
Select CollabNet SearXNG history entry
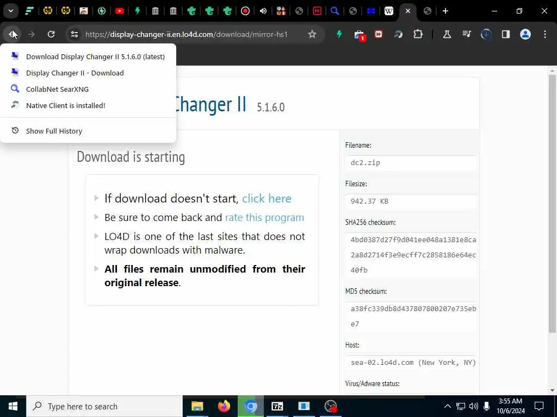pyautogui.click(x=88, y=89)
